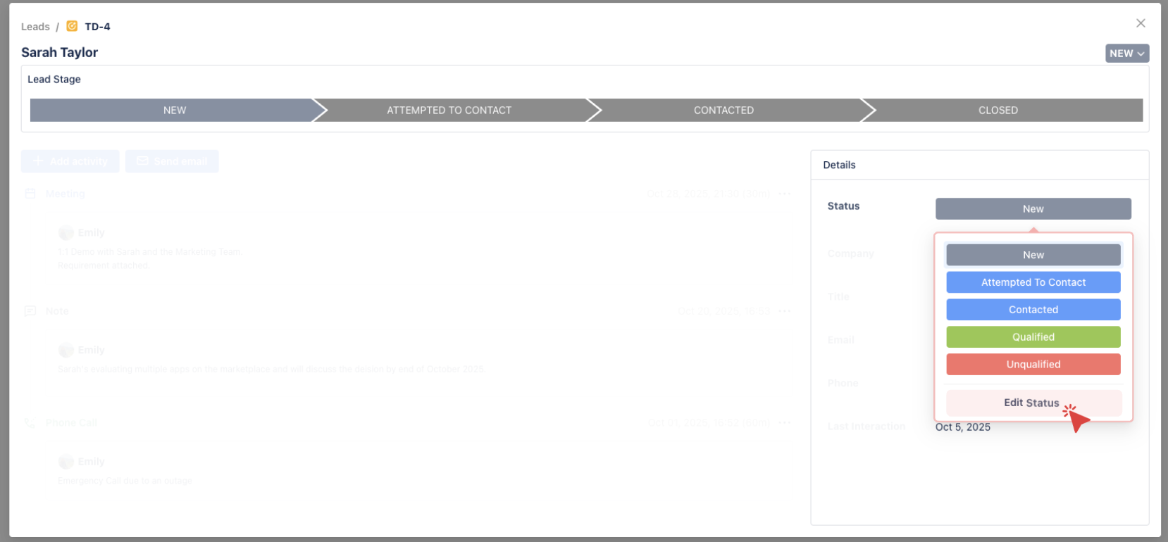Click the orange TD-4 lead icon
The image size is (1168, 542).
tap(72, 26)
